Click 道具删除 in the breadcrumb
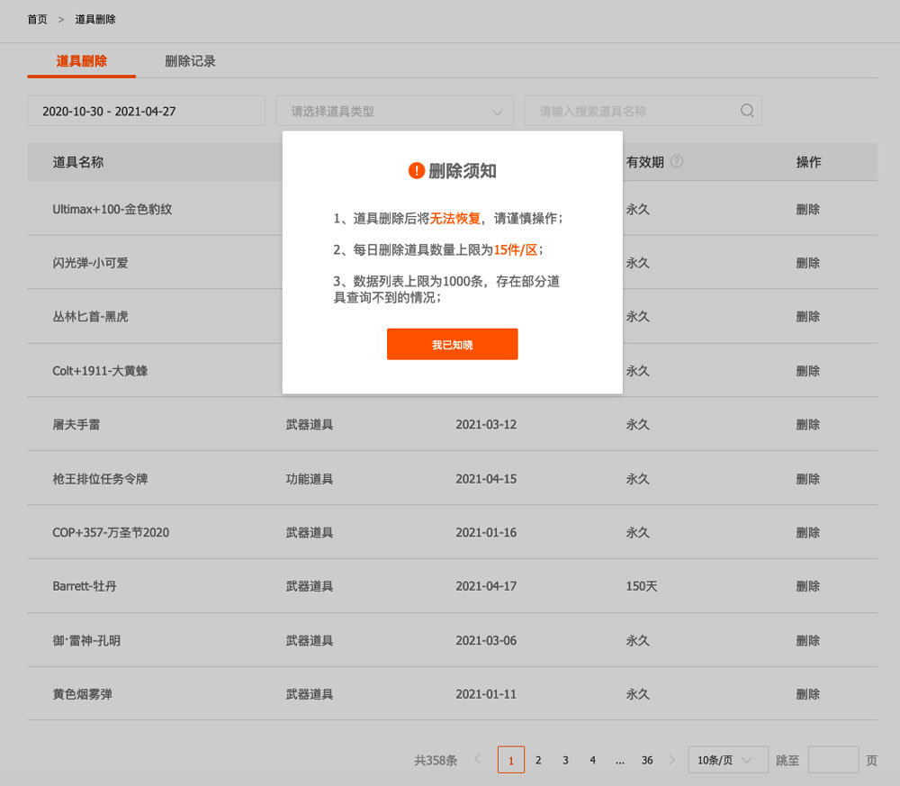 95,20
